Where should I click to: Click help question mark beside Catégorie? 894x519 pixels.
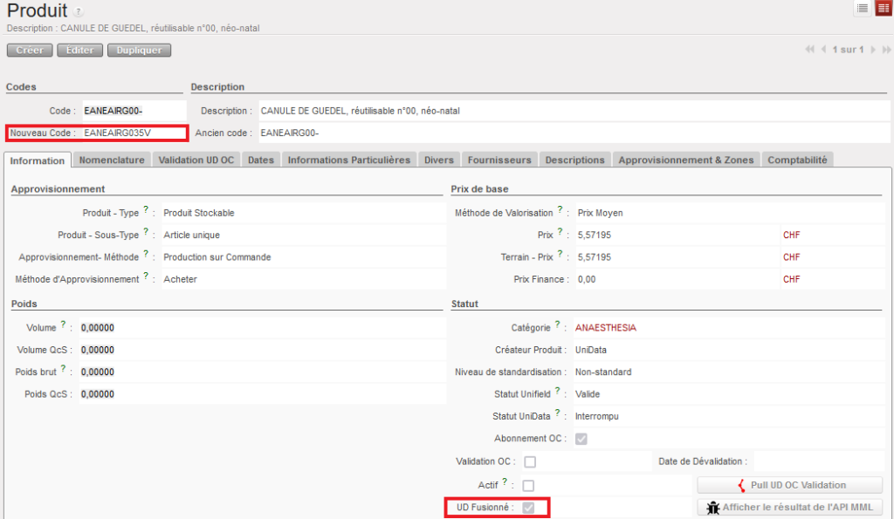coord(557,324)
